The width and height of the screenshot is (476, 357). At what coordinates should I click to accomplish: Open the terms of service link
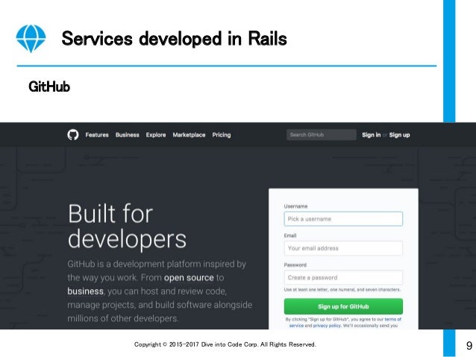pyautogui.click(x=345, y=322)
